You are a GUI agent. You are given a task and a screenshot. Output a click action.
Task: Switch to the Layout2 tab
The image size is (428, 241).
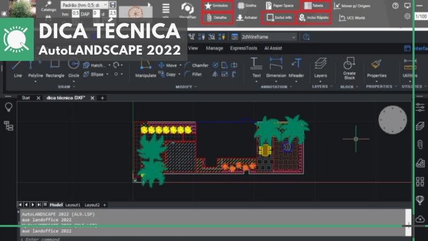92,205
